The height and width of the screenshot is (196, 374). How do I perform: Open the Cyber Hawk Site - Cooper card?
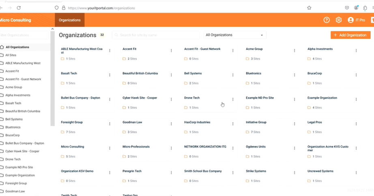(x=140, y=98)
